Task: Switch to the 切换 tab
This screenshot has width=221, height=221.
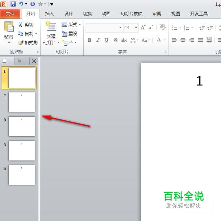Action: click(87, 14)
